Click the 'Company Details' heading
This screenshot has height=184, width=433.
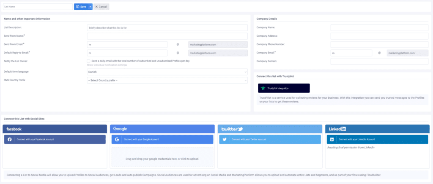coord(267,19)
